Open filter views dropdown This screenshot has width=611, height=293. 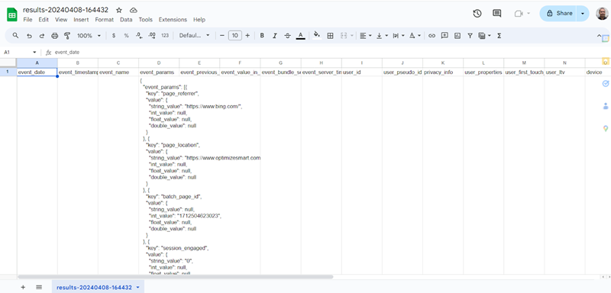tap(484, 36)
